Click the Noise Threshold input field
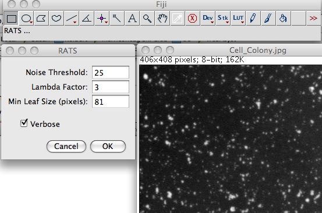This screenshot has width=322, height=213. [111, 72]
